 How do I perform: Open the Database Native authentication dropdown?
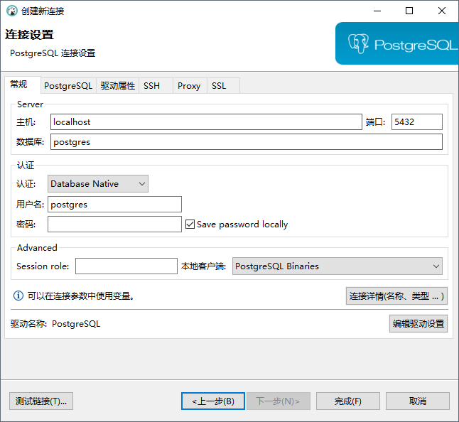(98, 184)
